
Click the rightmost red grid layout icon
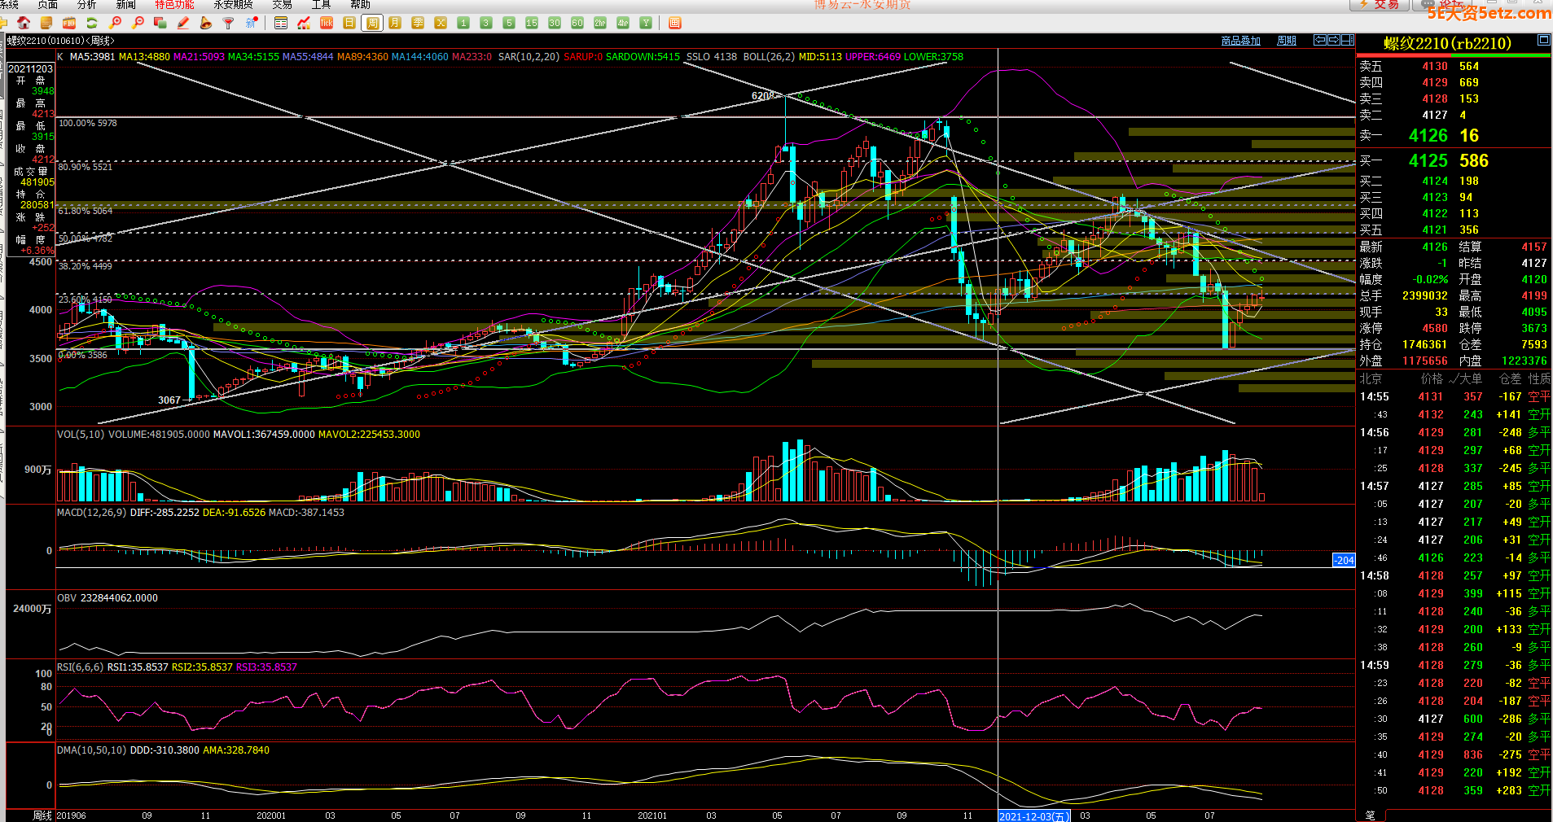coord(674,23)
